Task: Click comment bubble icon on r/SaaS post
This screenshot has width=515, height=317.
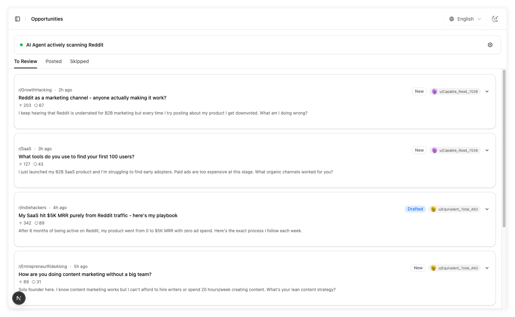Action: (35, 164)
